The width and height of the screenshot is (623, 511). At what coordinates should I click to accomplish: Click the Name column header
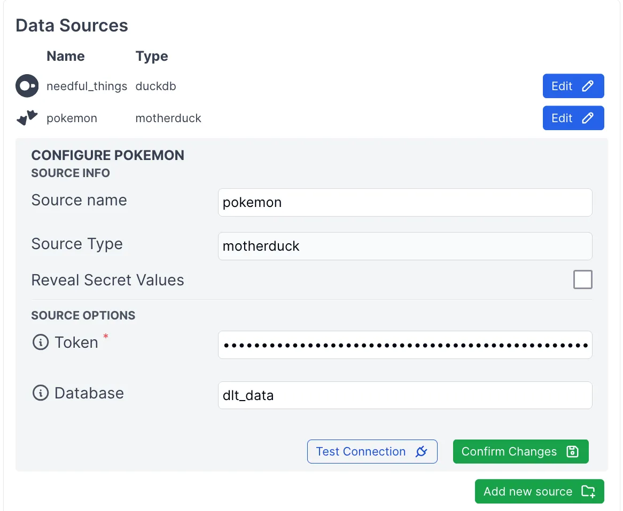coord(66,56)
